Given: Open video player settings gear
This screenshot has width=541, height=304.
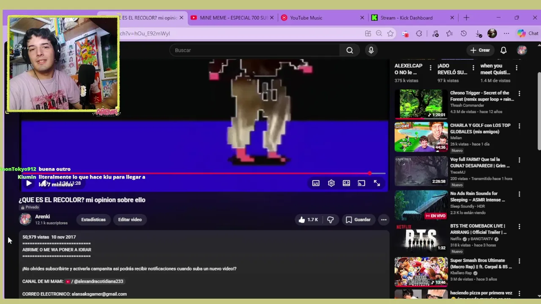Looking at the screenshot, I should pos(331,183).
